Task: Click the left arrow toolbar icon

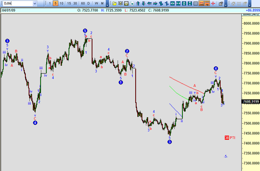Action: click(149, 3)
